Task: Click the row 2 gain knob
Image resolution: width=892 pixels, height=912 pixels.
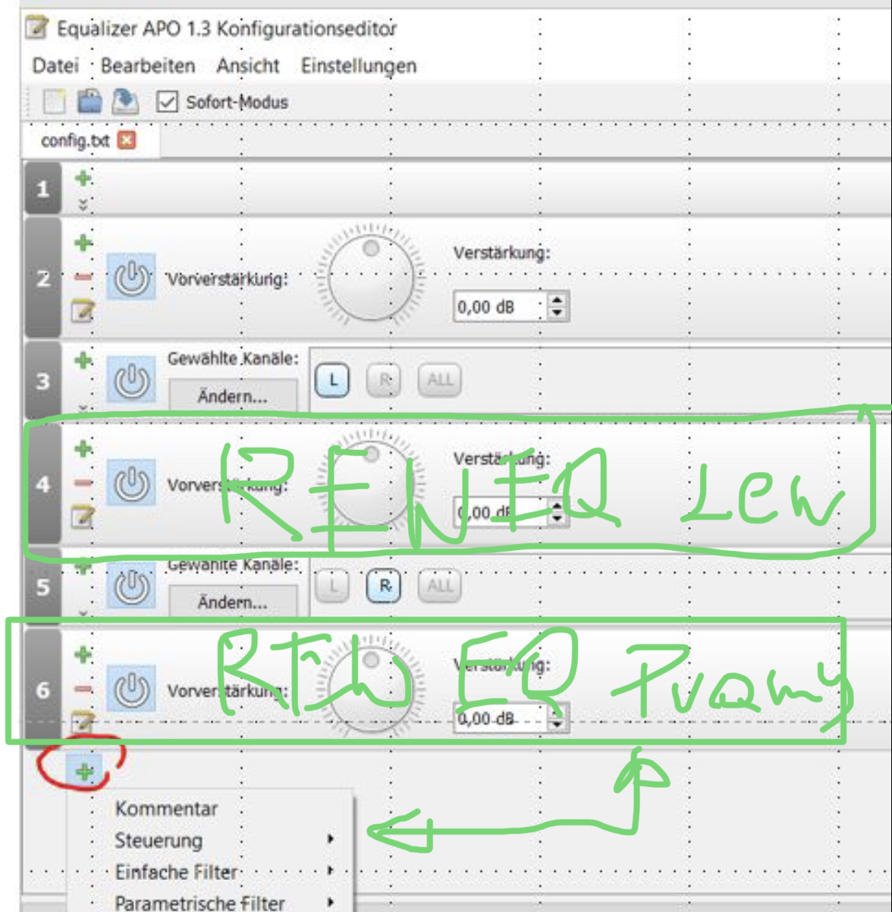Action: point(371,275)
